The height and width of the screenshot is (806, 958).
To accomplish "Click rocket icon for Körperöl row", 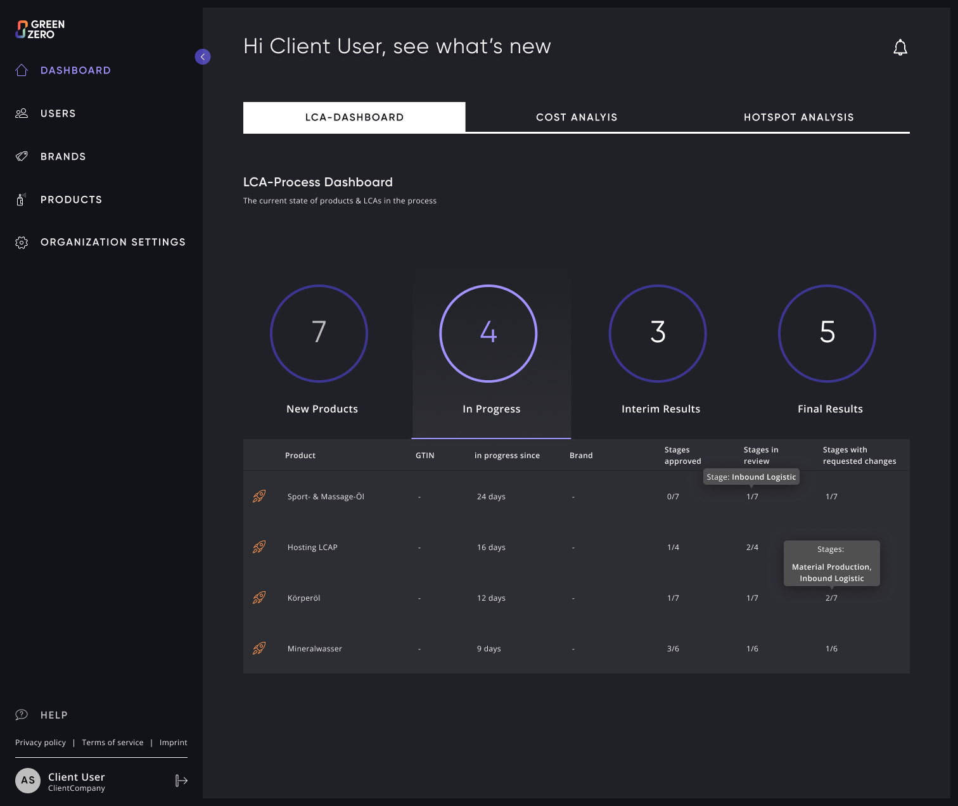I will pos(259,598).
